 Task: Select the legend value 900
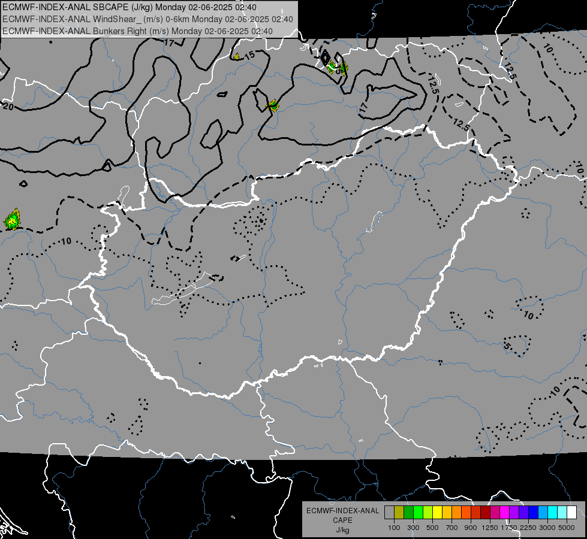471,528
